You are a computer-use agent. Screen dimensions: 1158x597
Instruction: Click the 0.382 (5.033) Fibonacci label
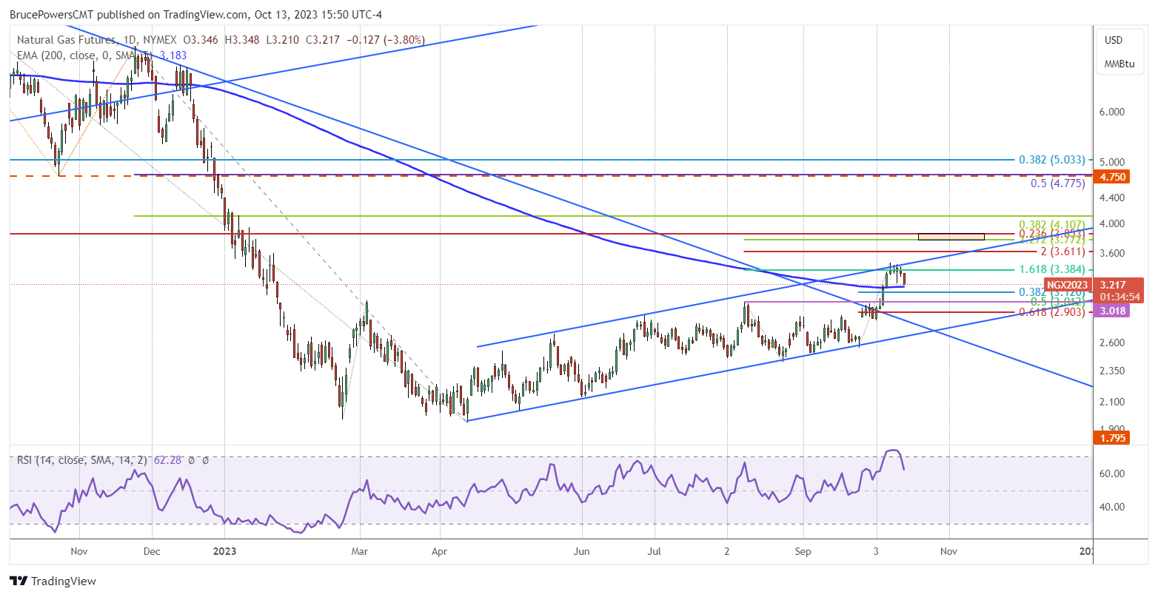coord(1051,159)
